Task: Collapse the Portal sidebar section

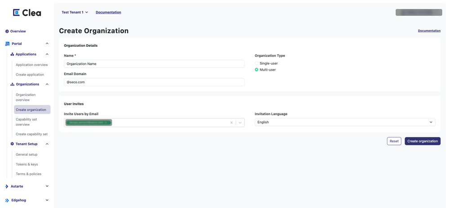Action: [x=47, y=44]
